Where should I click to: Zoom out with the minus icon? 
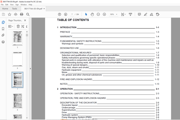pyautogui.click(x=98, y=14)
